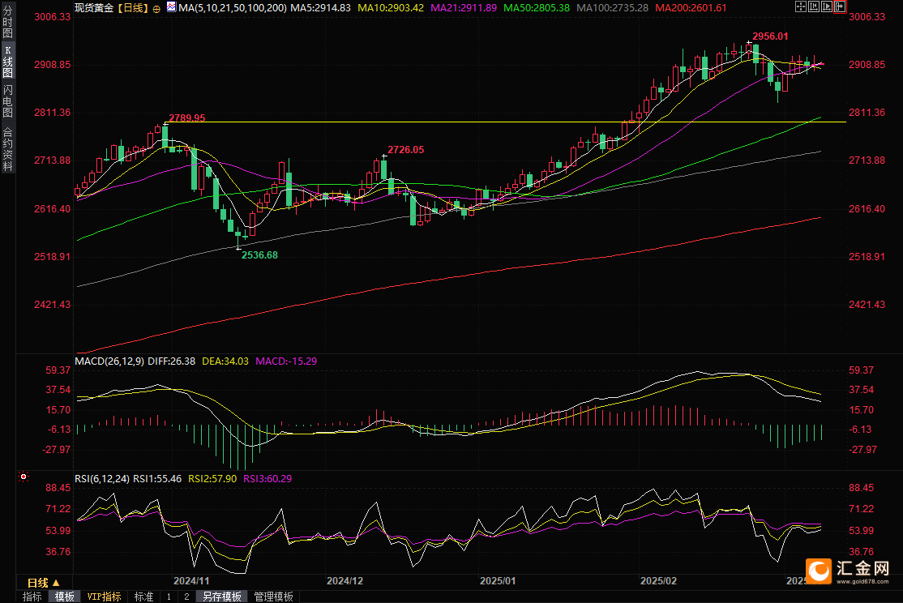
Task: Open the 闪电图 sidebar tab
Action: [7, 100]
